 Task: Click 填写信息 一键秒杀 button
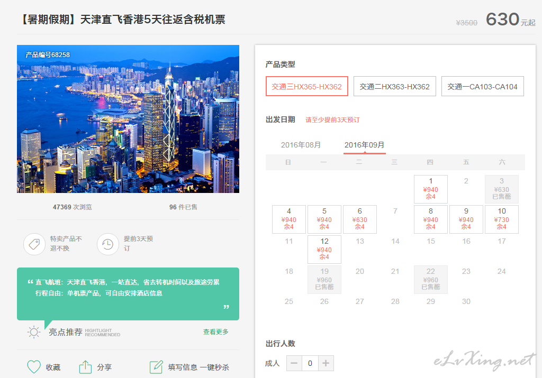point(198,367)
